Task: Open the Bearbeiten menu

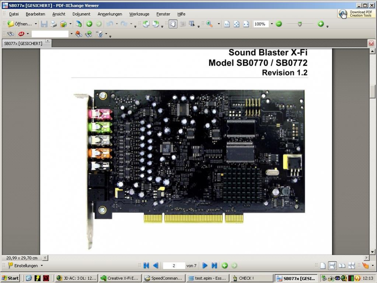Action: click(x=35, y=14)
